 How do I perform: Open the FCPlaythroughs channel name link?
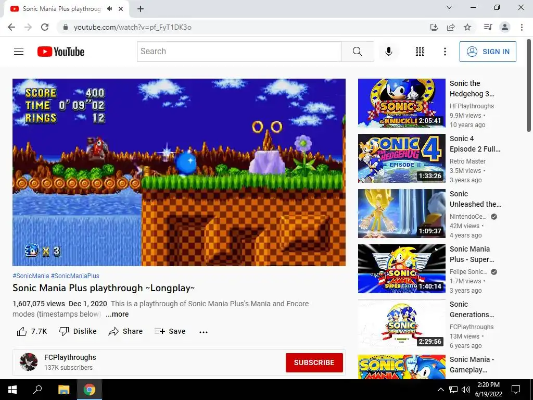coord(70,357)
